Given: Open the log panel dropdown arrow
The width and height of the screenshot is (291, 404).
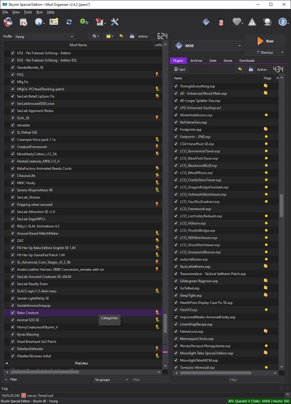Looking at the screenshot, I should (x=287, y=395).
